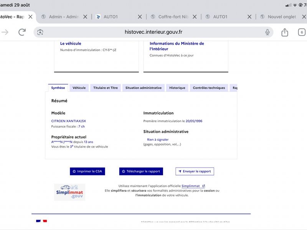
Task: Open the Situation administrative tab
Action: point(144,88)
